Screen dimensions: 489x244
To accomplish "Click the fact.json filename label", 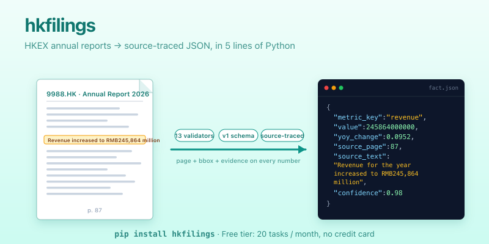I will (x=444, y=88).
